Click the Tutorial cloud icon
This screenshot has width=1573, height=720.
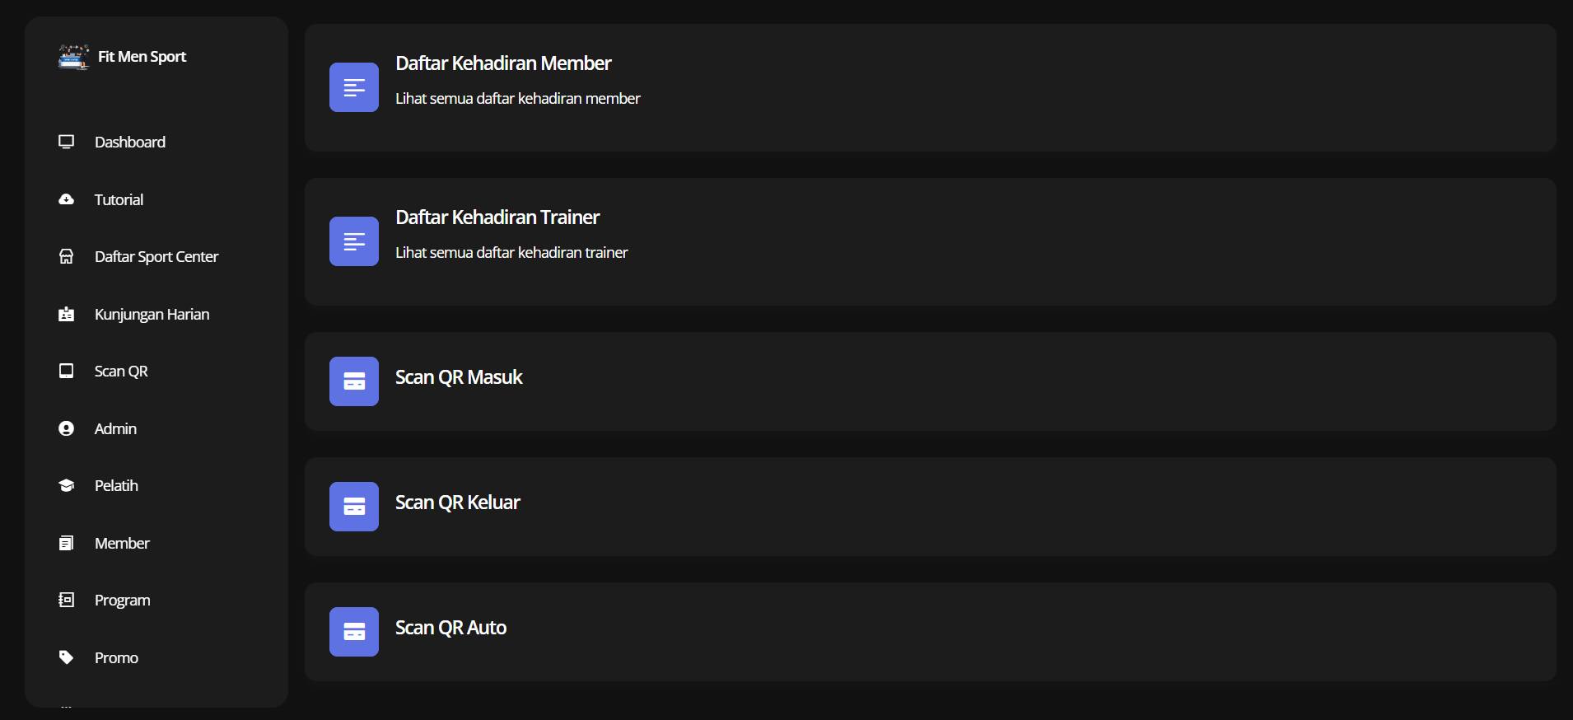(67, 199)
